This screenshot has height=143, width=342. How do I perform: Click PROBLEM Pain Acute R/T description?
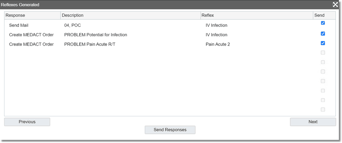point(90,44)
